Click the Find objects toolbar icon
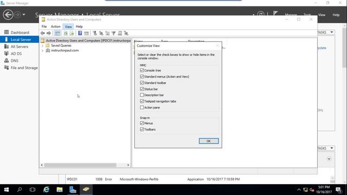The width and height of the screenshot is (347, 195). coord(120,33)
